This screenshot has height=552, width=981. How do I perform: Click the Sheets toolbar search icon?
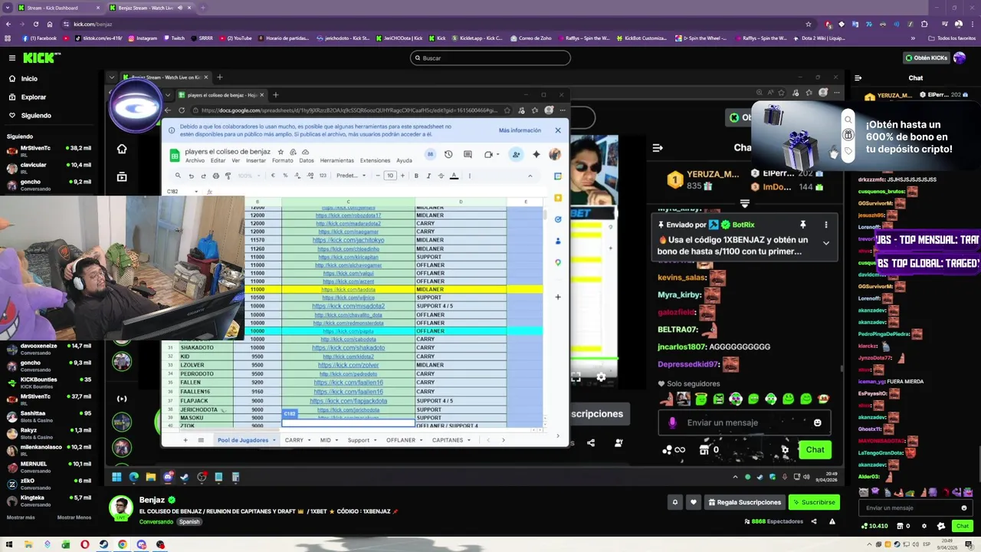[x=179, y=176]
